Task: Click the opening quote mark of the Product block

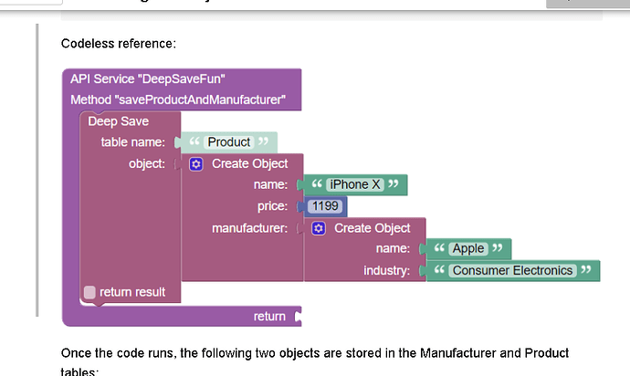Action: 194,141
